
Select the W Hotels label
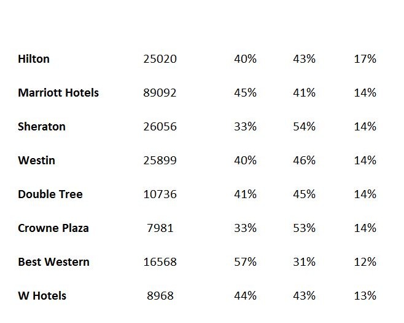tap(42, 296)
